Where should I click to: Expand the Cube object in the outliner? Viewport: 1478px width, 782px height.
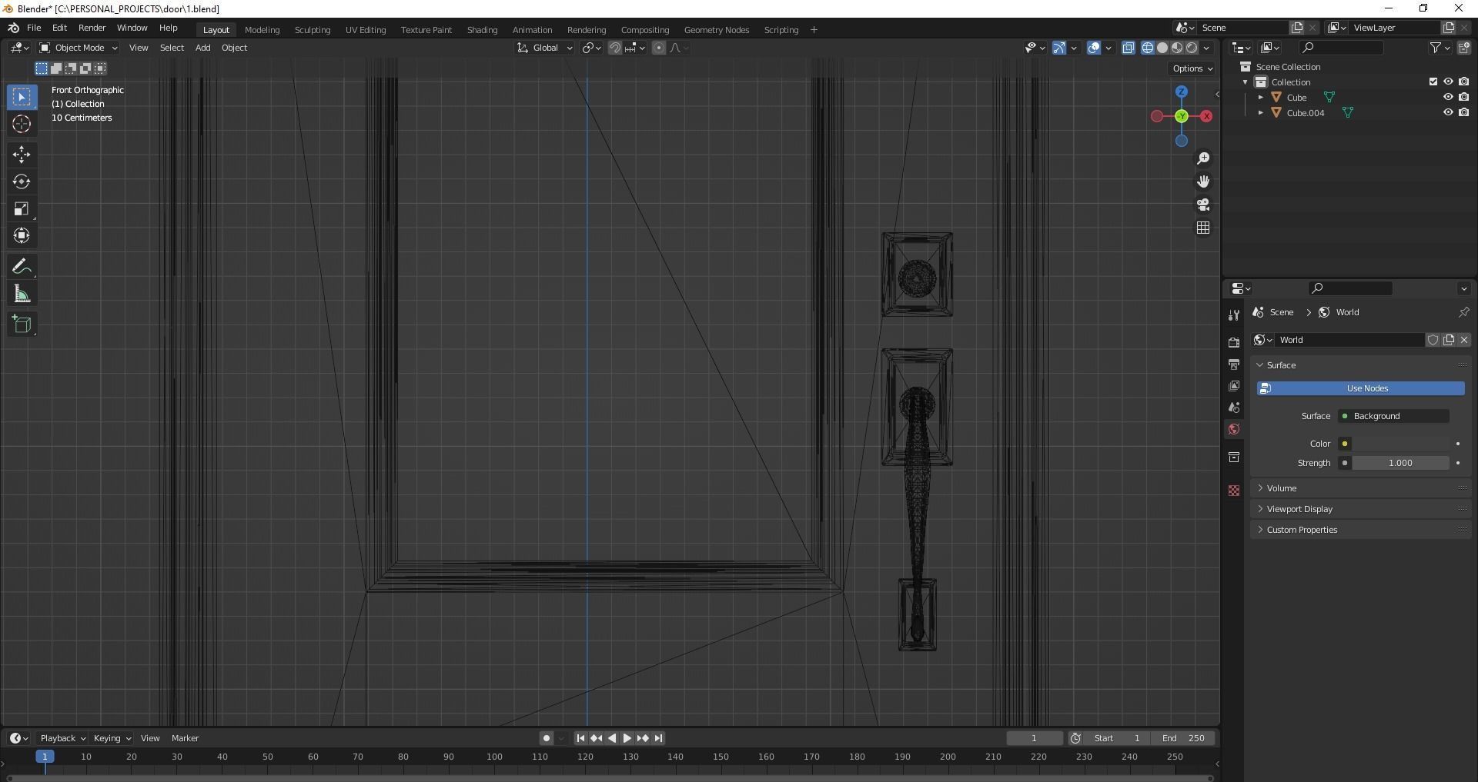point(1260,98)
